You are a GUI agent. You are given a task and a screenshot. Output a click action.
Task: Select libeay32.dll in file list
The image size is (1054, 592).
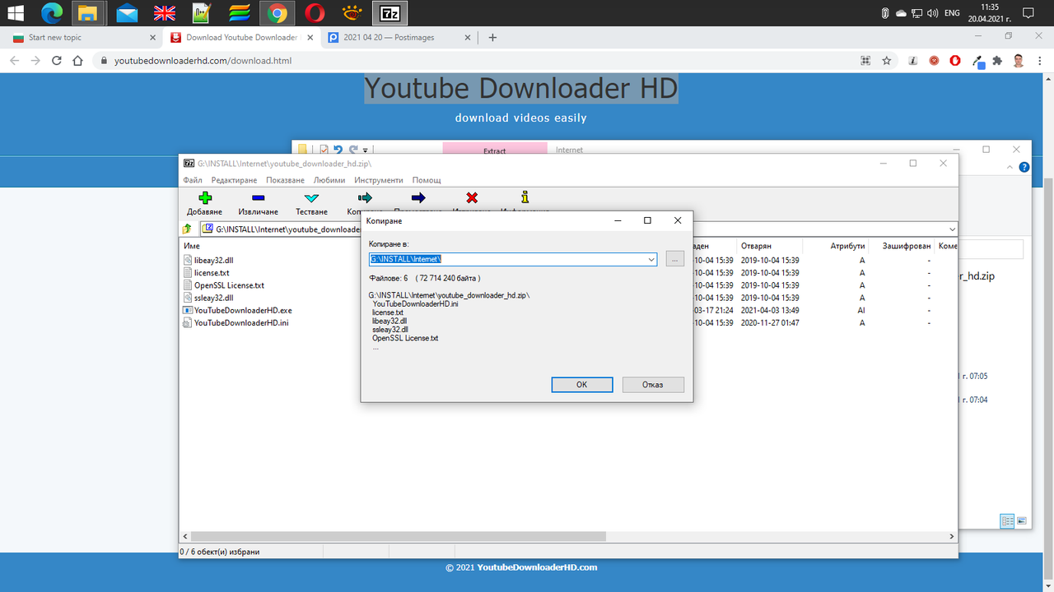coord(213,260)
